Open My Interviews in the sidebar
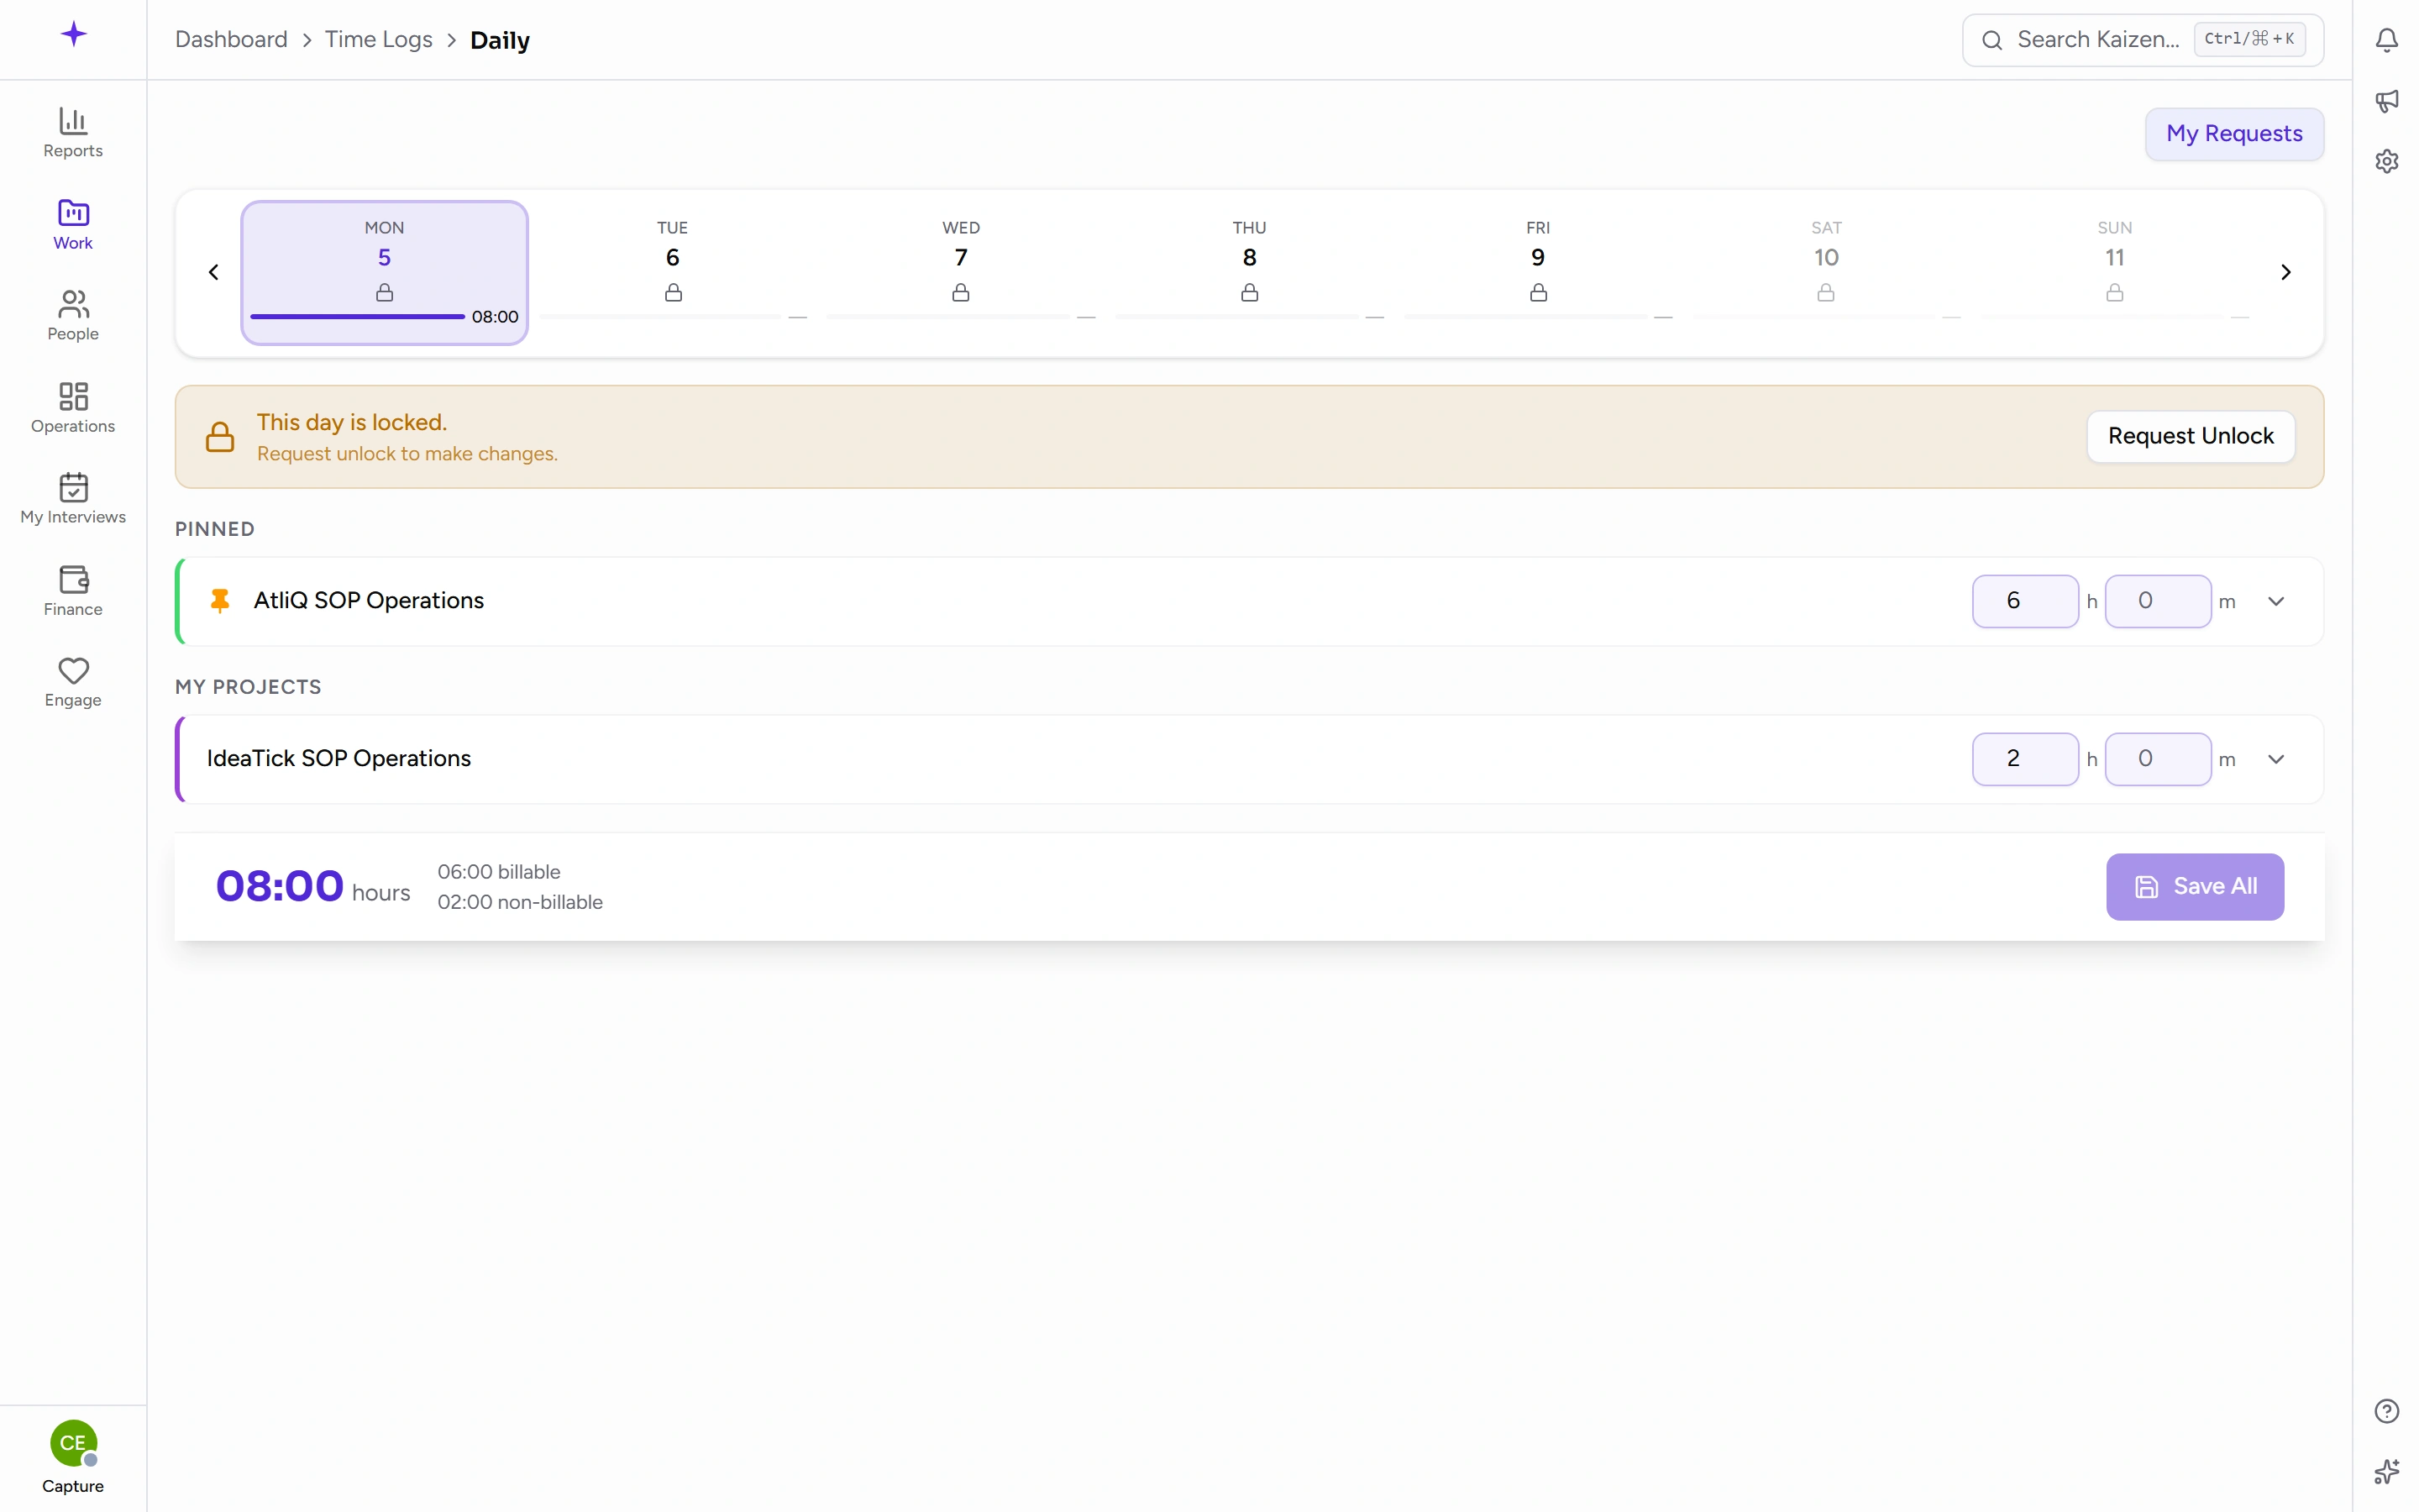 coord(73,499)
